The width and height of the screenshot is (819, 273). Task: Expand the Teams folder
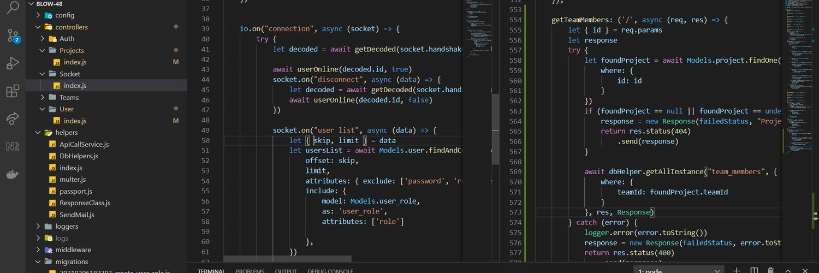43,97
